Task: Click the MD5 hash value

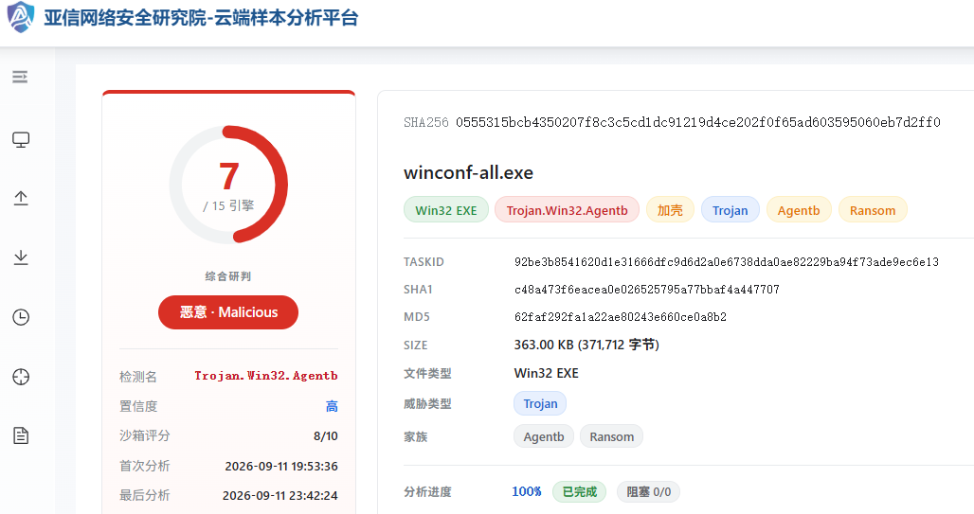Action: pyautogui.click(x=620, y=316)
